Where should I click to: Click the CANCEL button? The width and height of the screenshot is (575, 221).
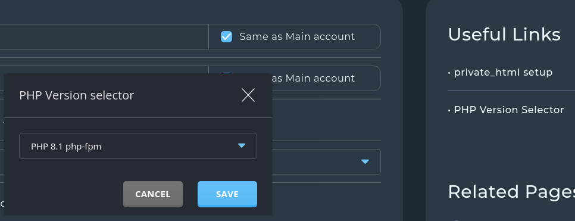[x=153, y=194]
